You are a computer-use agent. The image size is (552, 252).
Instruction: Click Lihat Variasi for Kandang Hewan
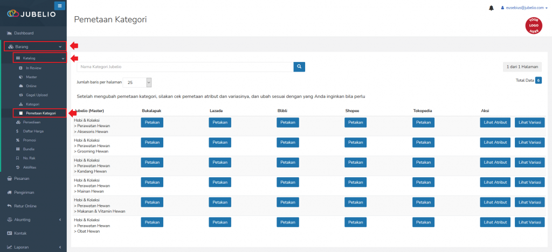(x=530, y=163)
